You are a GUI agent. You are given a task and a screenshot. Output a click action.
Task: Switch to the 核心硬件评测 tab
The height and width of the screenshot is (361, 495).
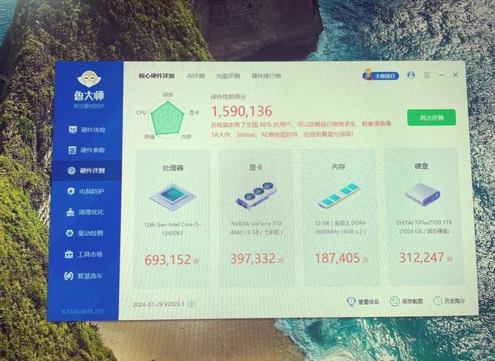tap(157, 76)
